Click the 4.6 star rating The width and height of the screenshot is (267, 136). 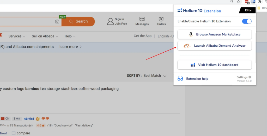tap(41, 125)
